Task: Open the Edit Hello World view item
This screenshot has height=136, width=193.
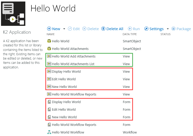Action: (x=64, y=79)
